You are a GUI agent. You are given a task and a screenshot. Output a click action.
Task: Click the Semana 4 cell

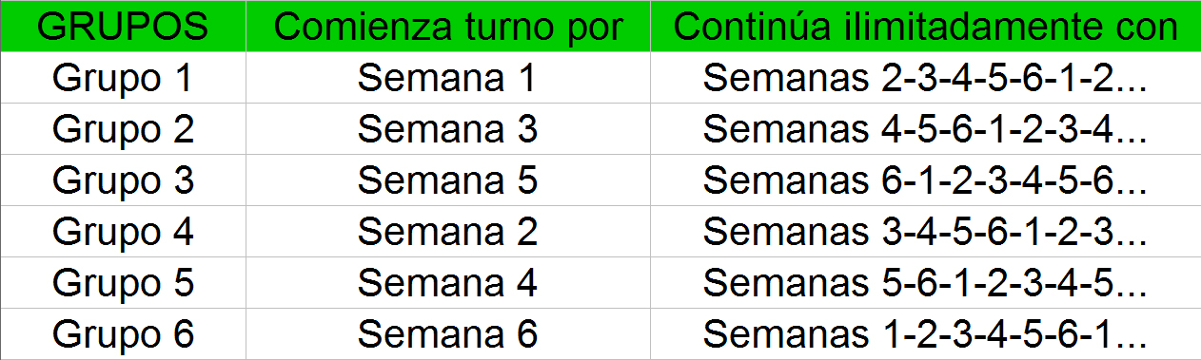(448, 282)
